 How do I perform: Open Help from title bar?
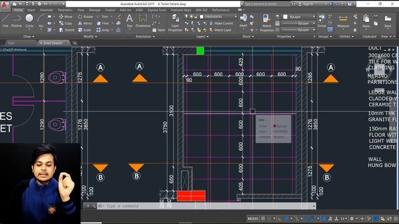[350, 4]
